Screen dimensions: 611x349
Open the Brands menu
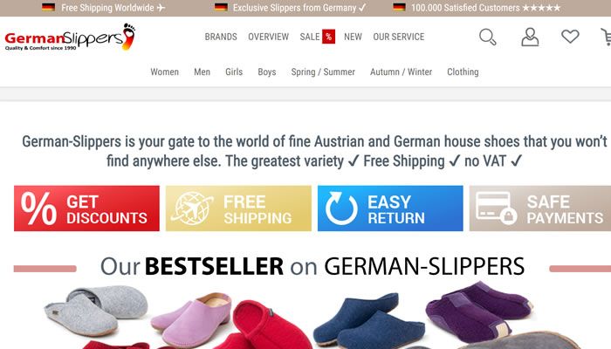tap(221, 37)
